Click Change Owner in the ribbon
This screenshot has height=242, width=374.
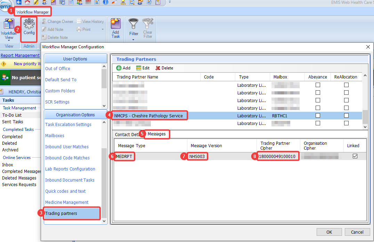tap(58, 22)
